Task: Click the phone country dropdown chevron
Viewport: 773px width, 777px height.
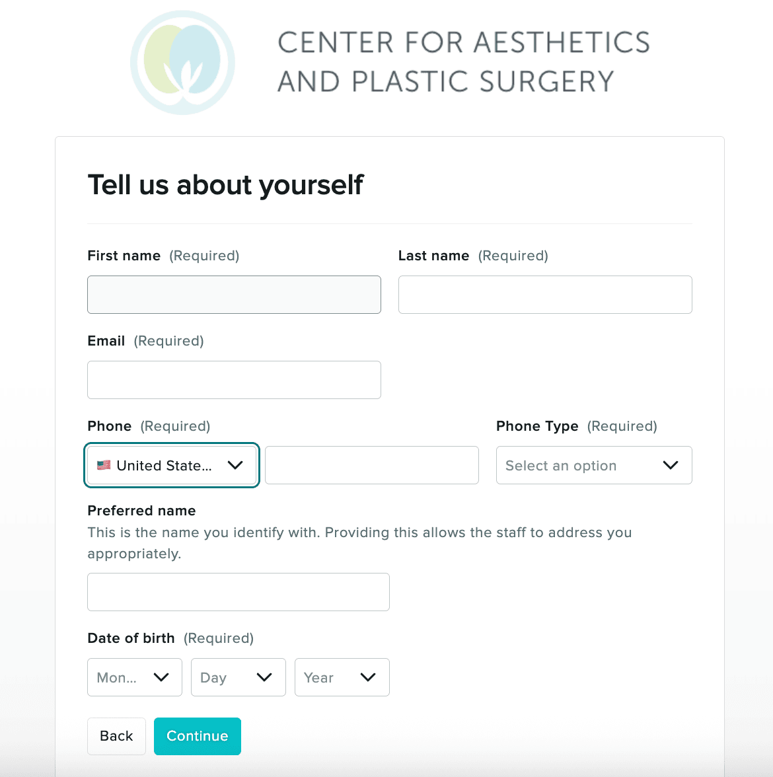Action: click(235, 465)
